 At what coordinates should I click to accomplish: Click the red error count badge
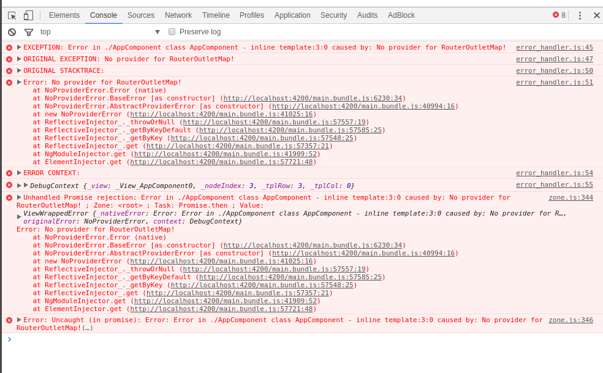point(558,15)
